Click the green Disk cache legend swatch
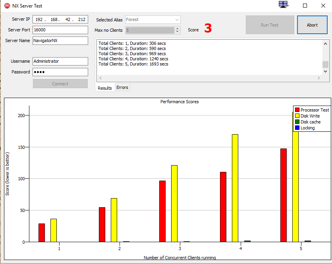 [297, 122]
